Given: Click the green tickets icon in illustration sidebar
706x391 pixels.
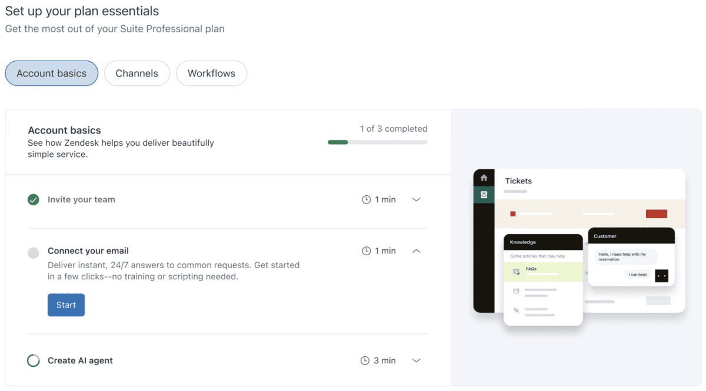Looking at the screenshot, I should (484, 195).
